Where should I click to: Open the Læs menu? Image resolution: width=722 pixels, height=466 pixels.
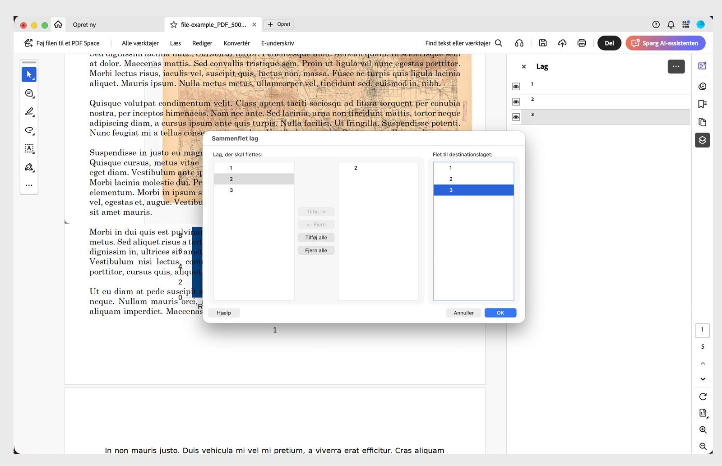[x=176, y=43]
